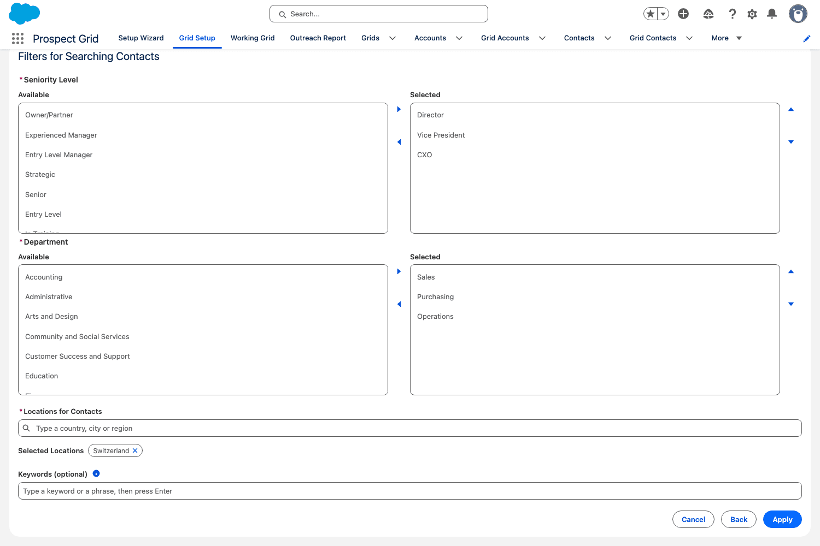This screenshot has height=546, width=820.
Task: Select Education department option
Action: (x=203, y=376)
